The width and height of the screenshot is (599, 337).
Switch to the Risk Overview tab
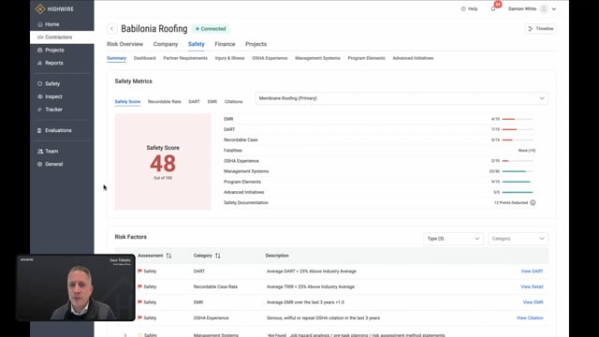(124, 44)
